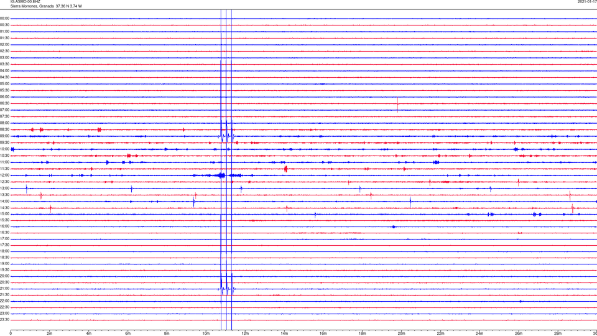Pick the 18m label on the minute axis

pos(362,334)
